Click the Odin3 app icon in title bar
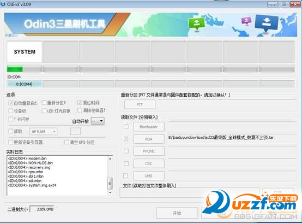This screenshot has width=302, height=223. coord(3,4)
